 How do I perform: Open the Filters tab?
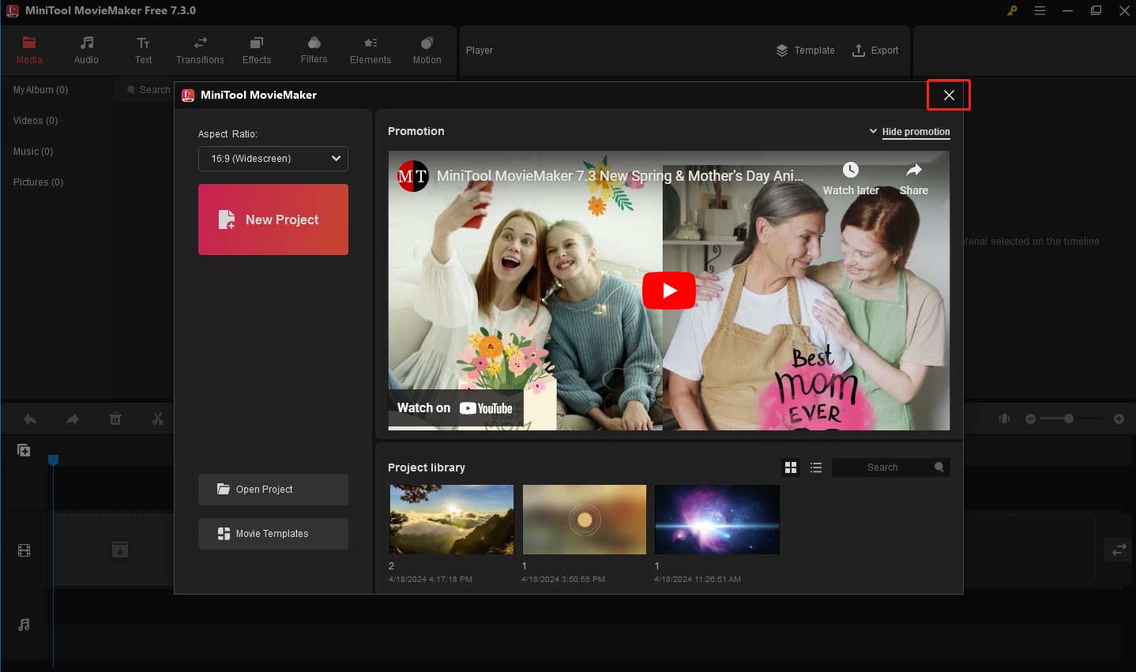coord(314,51)
